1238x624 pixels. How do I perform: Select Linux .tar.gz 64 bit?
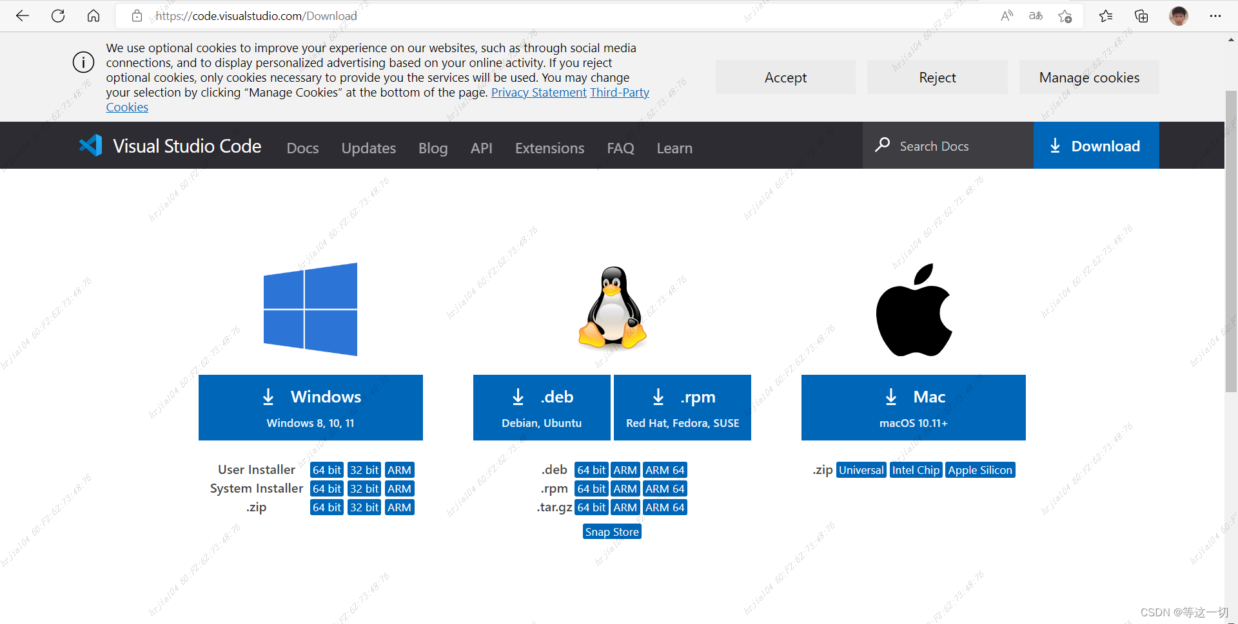coord(591,507)
